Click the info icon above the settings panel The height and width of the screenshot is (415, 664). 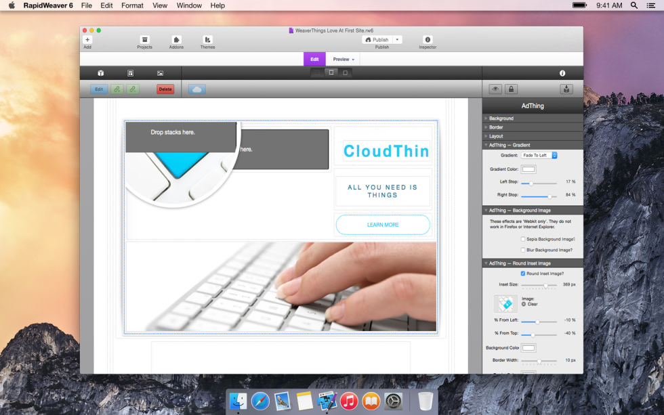tap(562, 73)
